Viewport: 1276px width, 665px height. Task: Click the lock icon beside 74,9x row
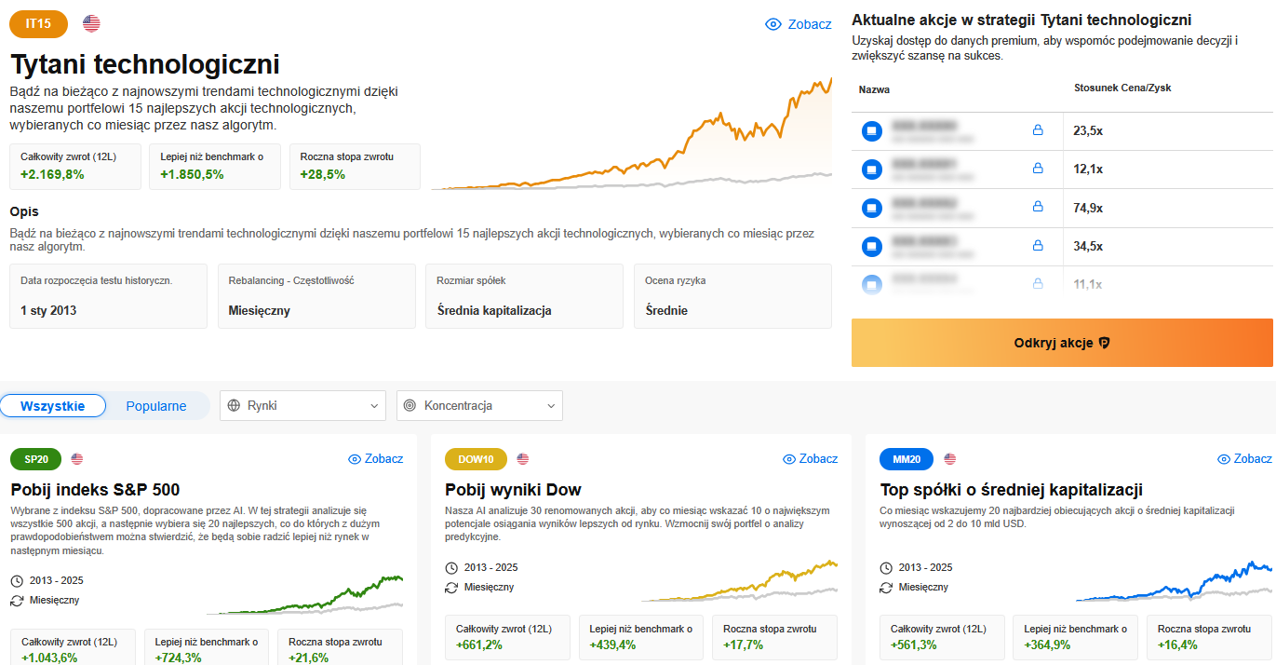pyautogui.click(x=1038, y=208)
